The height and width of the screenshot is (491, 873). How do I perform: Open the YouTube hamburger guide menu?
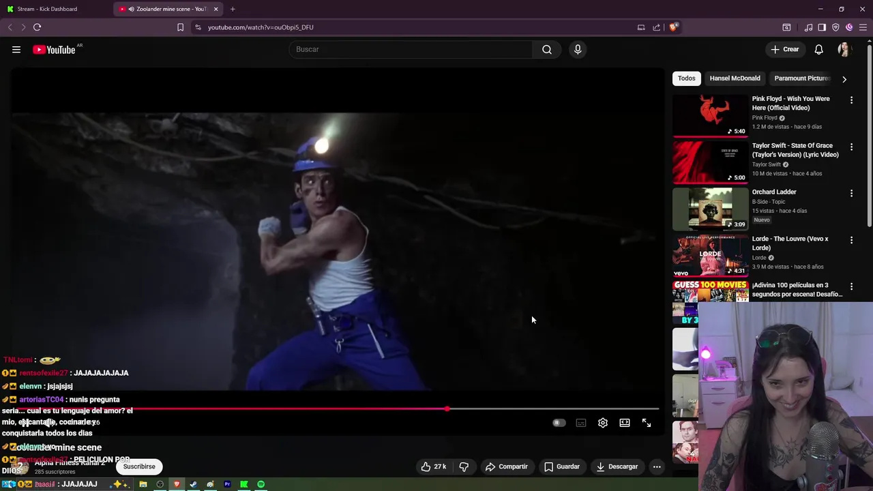tap(16, 49)
